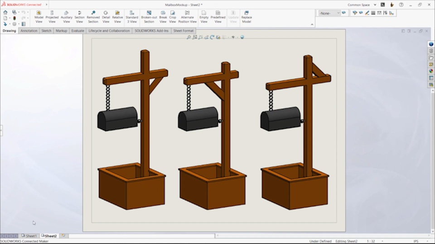Click the 1 : 32 sheet scale indicator

click(x=371, y=241)
